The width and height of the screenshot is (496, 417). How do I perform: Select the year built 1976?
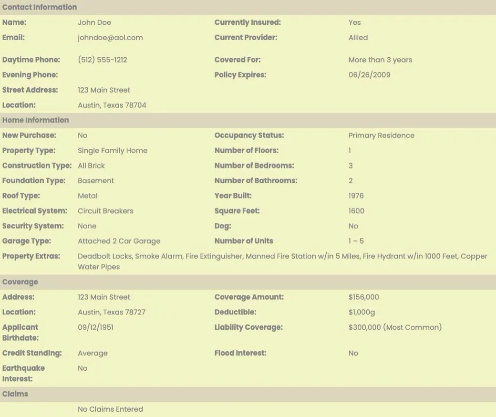point(356,196)
